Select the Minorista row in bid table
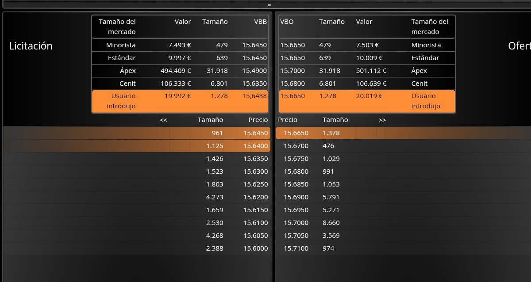Image resolution: width=531 pixels, height=282 pixels. tap(180, 45)
